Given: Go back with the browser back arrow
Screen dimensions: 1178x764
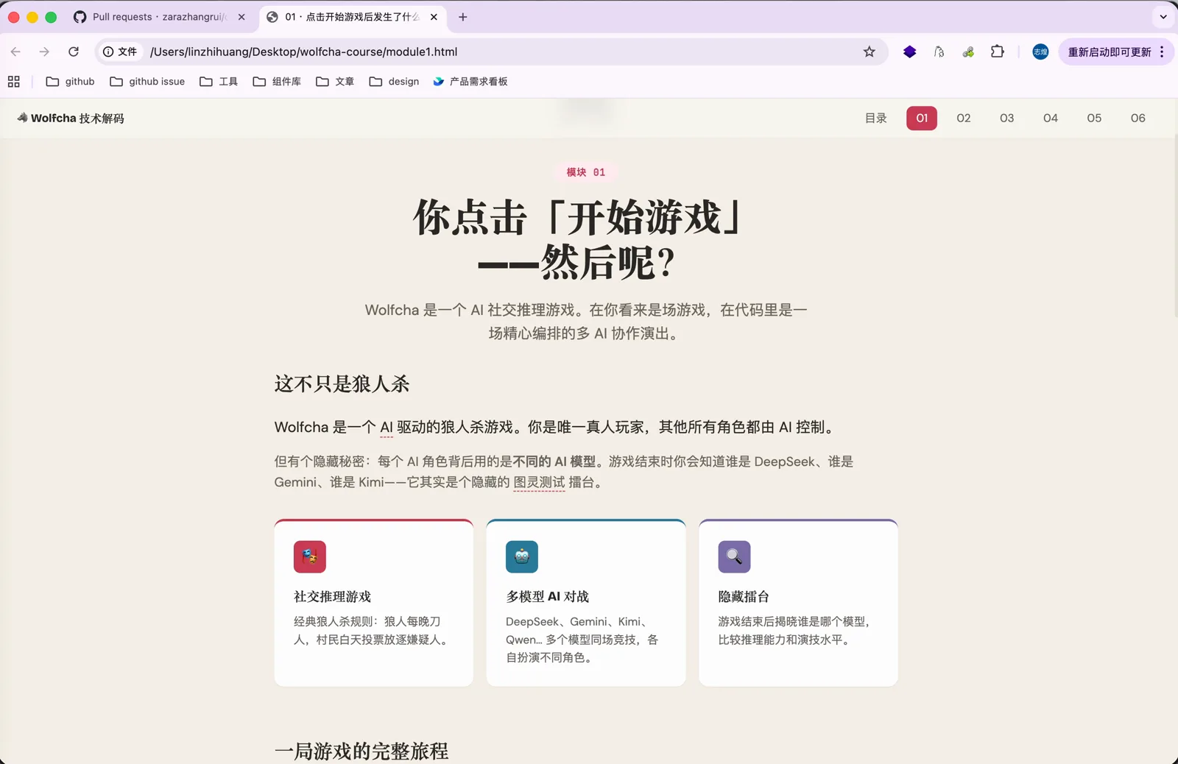Looking at the screenshot, I should (15, 52).
